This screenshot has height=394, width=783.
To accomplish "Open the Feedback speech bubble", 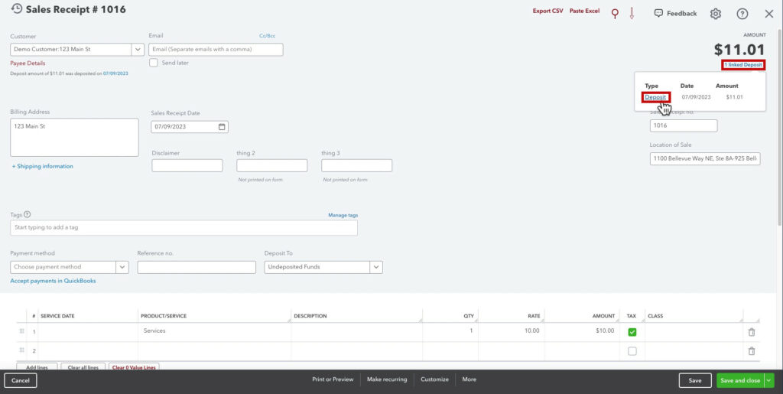I will (x=675, y=14).
